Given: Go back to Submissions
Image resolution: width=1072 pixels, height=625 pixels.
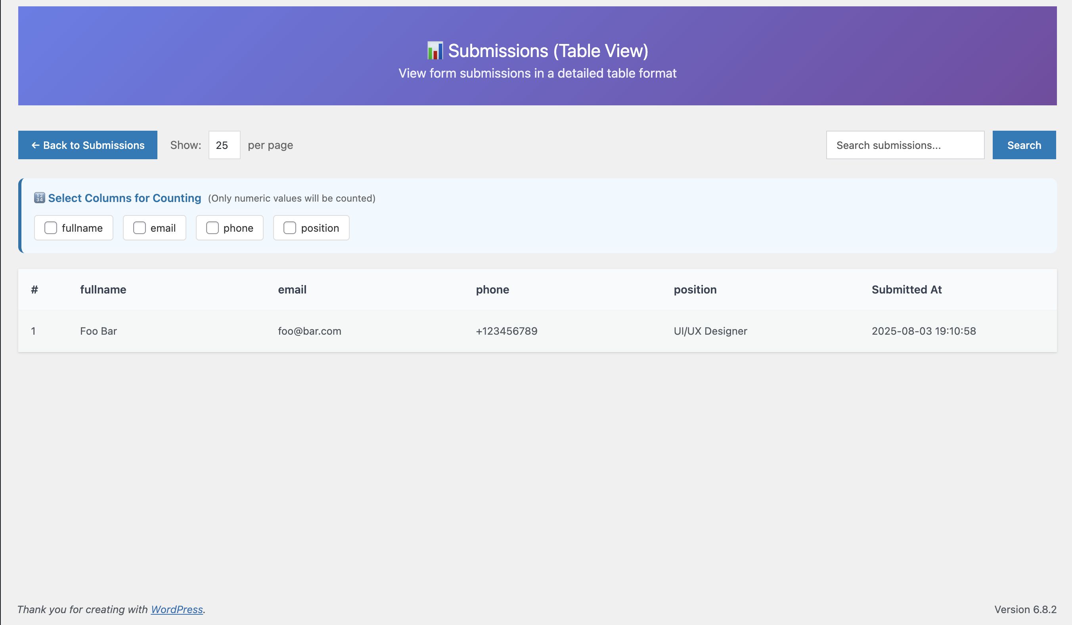Looking at the screenshot, I should click(88, 145).
